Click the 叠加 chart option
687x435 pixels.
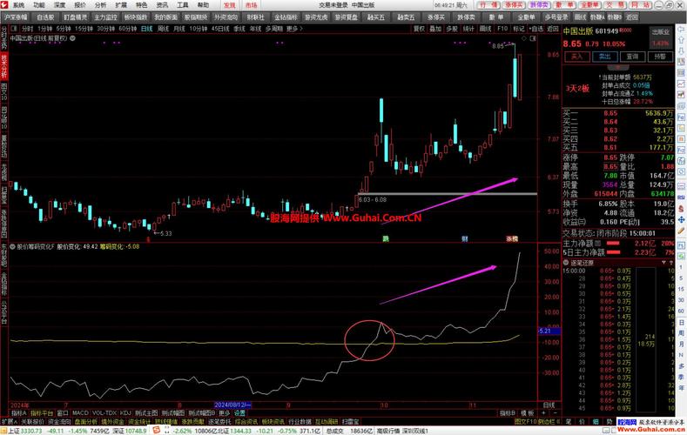(x=435, y=29)
